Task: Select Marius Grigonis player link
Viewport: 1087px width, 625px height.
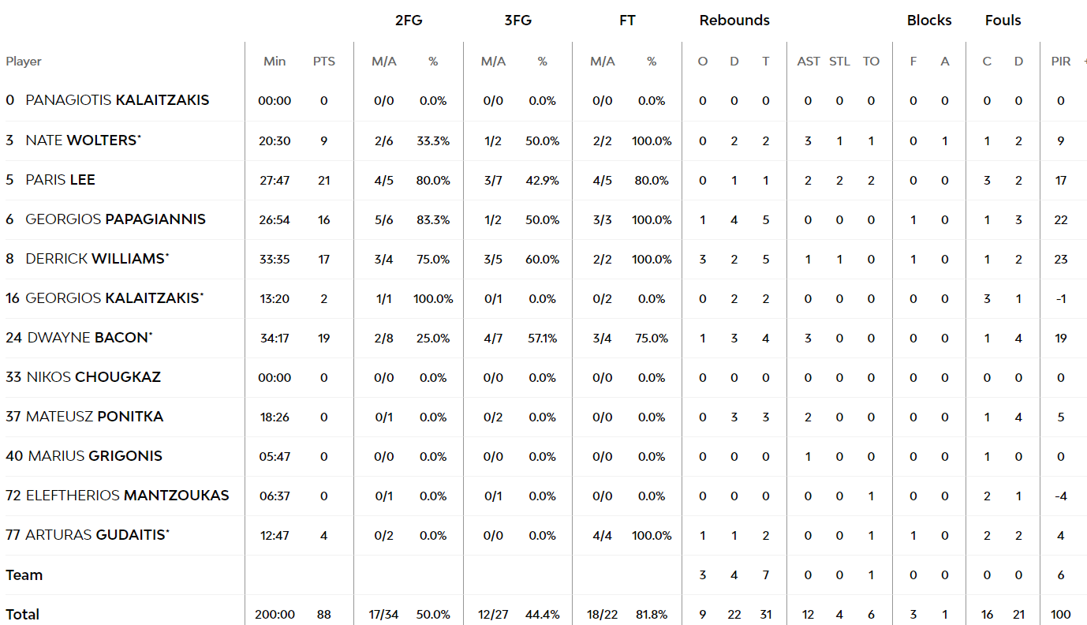Action: [95, 456]
